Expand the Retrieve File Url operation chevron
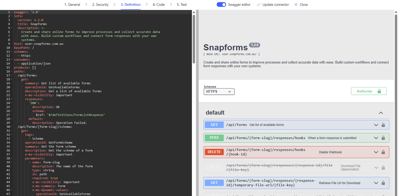398x196 pixels. coord(376,183)
